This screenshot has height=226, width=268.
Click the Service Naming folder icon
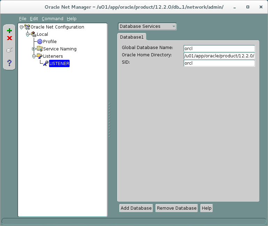coord(40,49)
